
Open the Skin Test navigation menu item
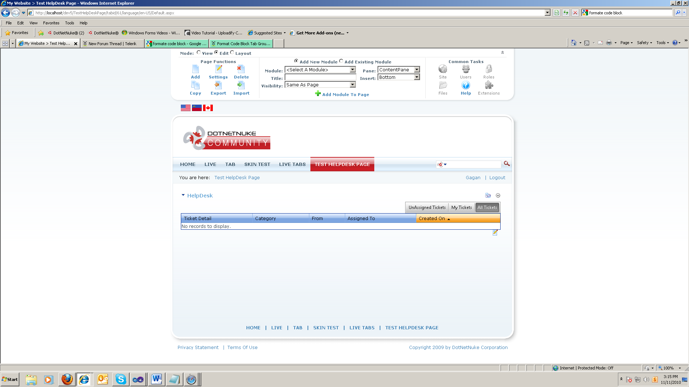point(257,164)
